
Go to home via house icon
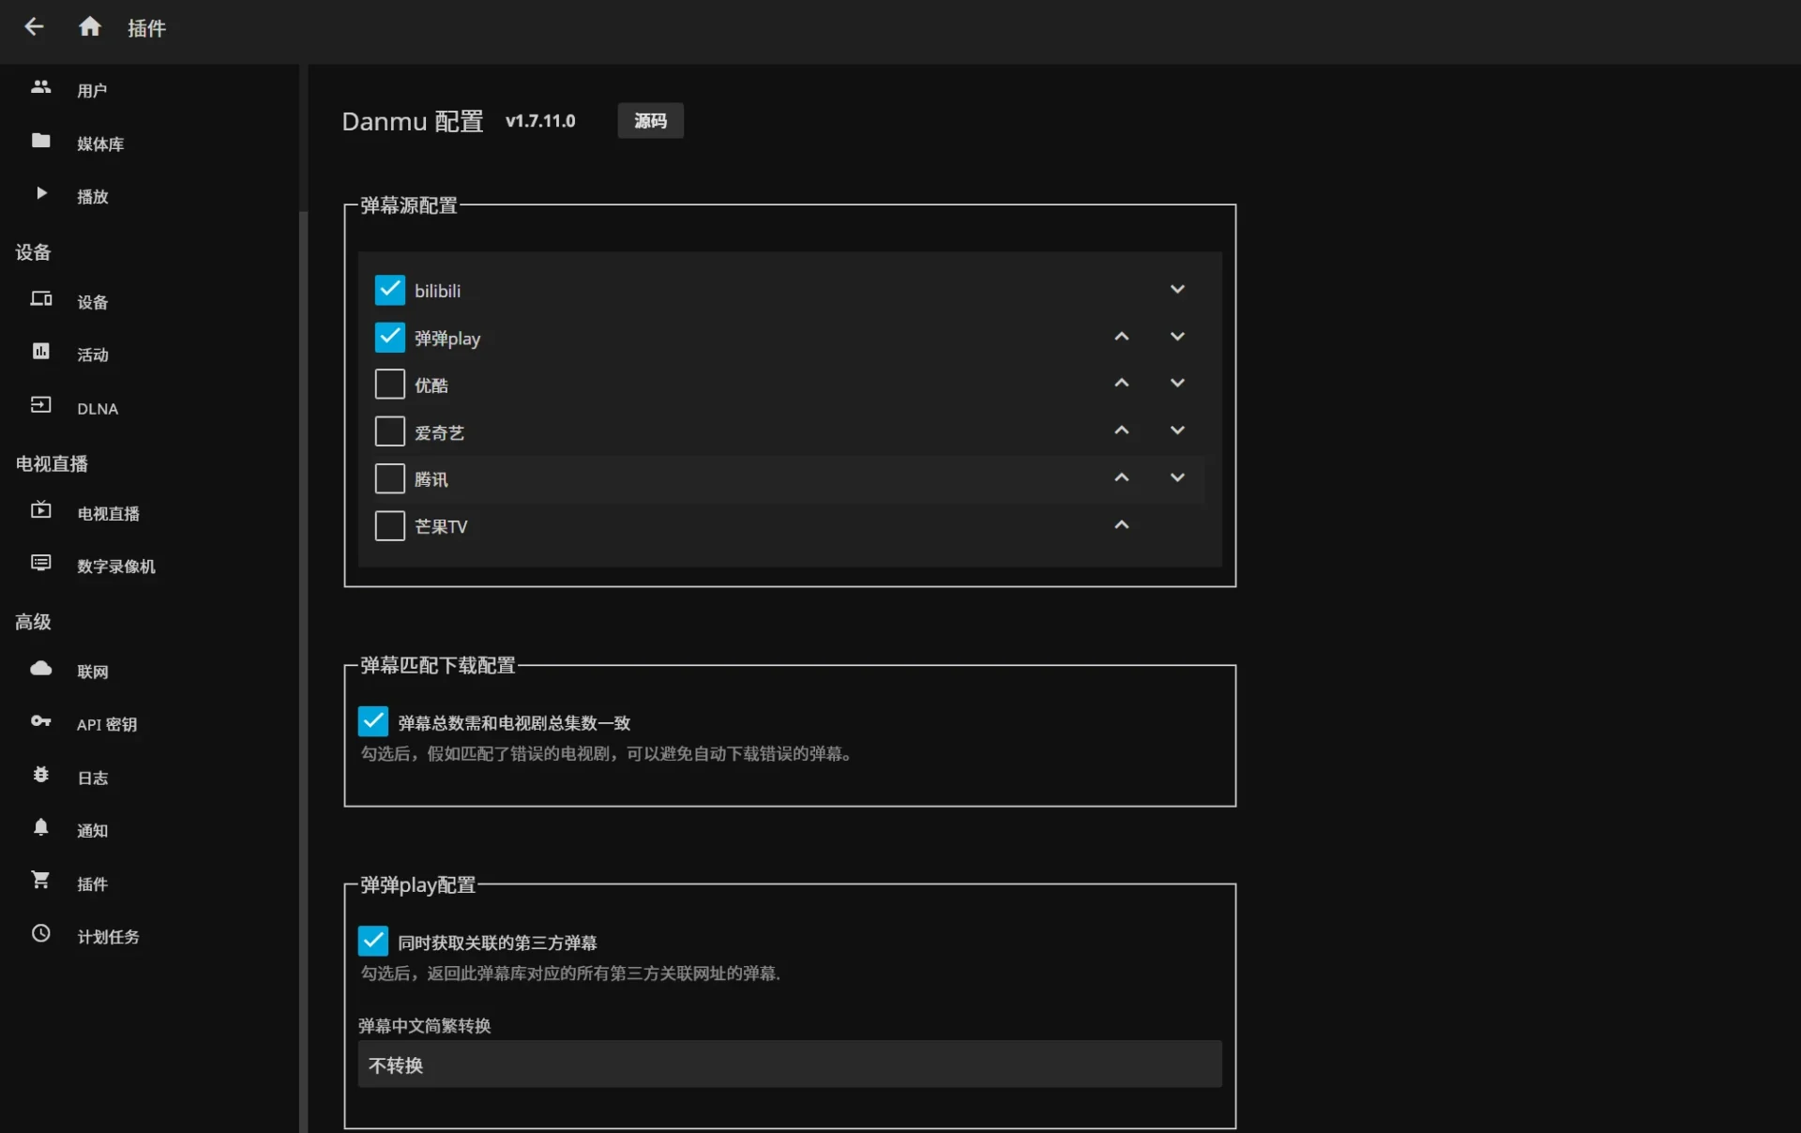coord(89,27)
